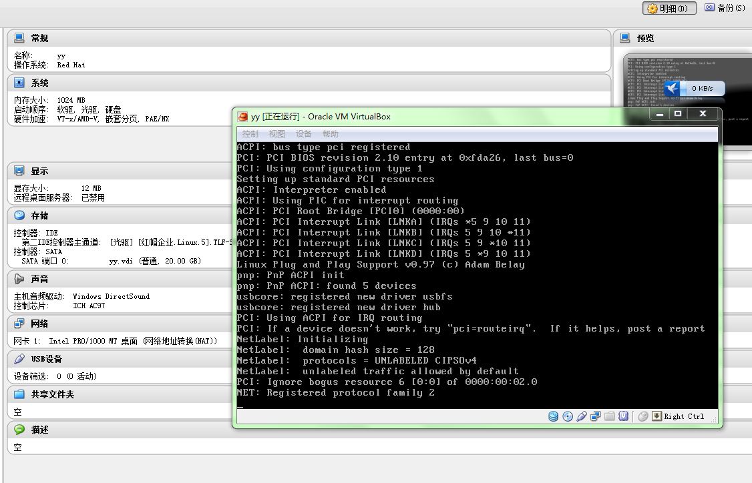The image size is (752, 483).
Task: Maximize the yy VirtualBox VM window
Action: pyautogui.click(x=678, y=113)
